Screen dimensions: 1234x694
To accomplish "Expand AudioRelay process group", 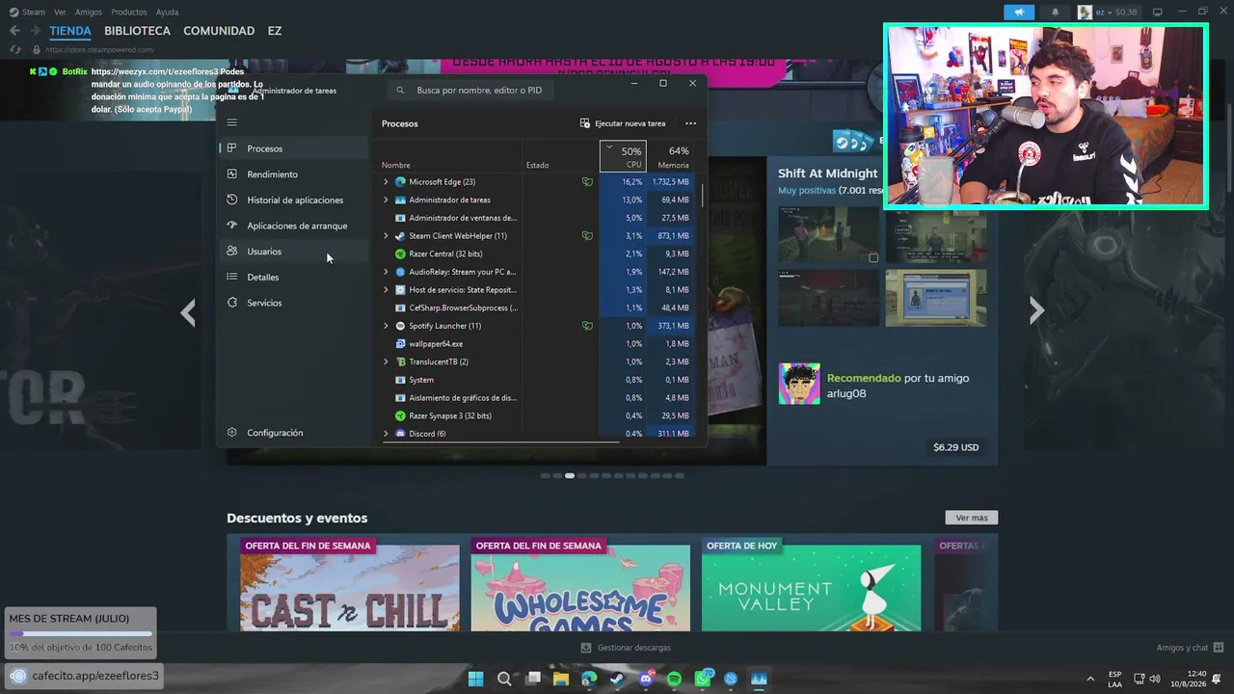I will (386, 272).
